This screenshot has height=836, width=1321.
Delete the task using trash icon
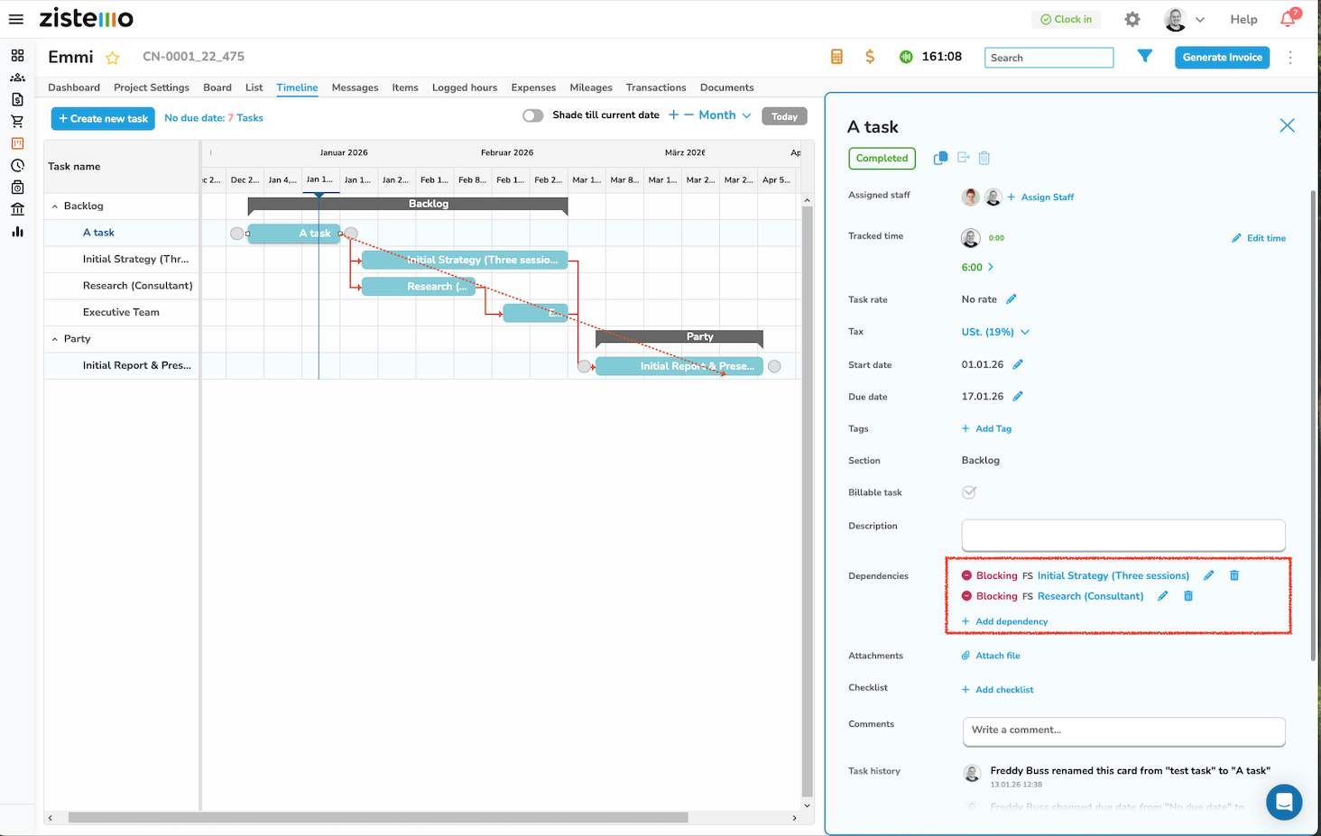tap(984, 158)
